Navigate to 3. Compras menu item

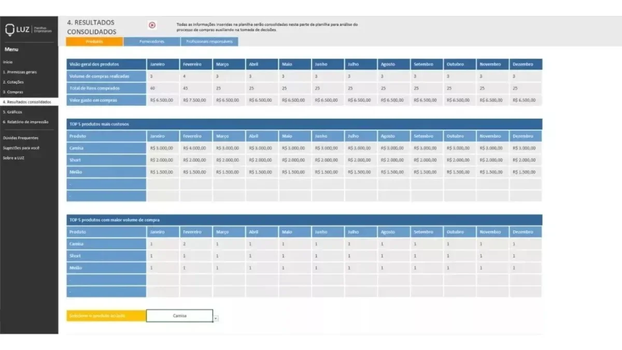click(13, 92)
